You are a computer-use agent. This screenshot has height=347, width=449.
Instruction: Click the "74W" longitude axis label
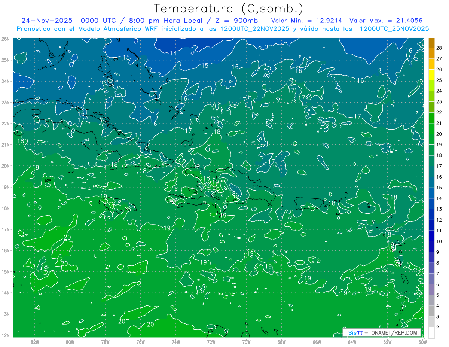pyautogui.click(x=175, y=342)
